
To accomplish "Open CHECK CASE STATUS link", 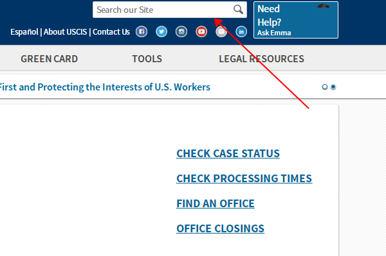I will tap(228, 153).
